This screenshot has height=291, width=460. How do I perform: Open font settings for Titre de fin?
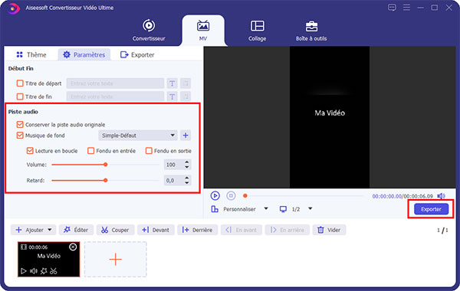click(x=172, y=96)
